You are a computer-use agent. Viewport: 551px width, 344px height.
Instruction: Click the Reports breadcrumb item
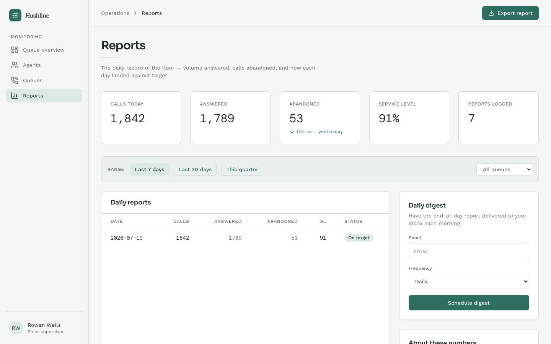(152, 13)
